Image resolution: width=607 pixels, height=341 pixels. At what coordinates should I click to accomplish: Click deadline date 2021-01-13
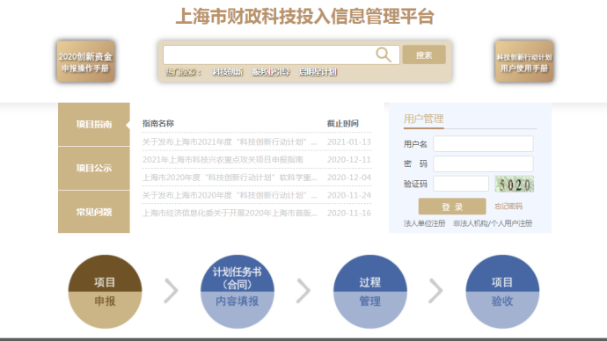click(x=348, y=141)
